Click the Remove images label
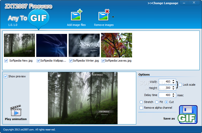 click(x=104, y=25)
